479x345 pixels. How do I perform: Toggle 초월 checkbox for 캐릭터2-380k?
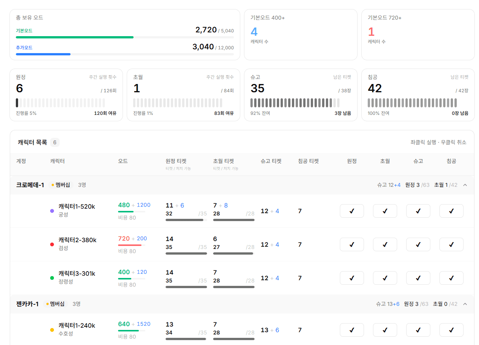click(385, 244)
